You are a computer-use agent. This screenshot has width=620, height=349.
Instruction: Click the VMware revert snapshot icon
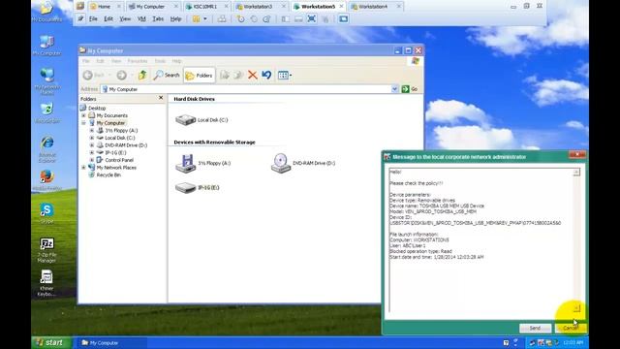click(x=254, y=19)
